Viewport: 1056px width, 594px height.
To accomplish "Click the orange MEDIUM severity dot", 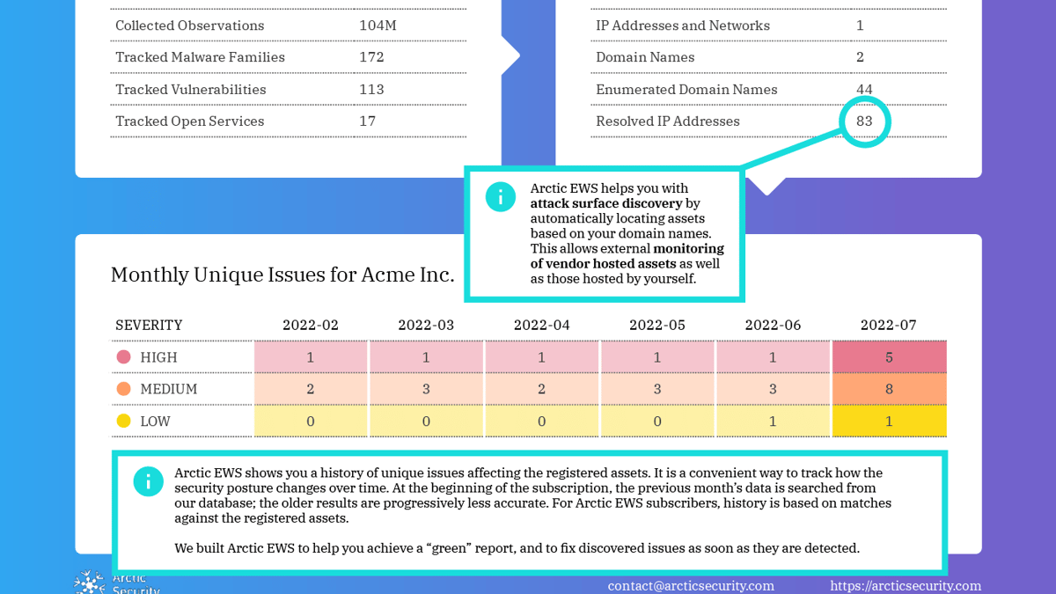I will point(123,389).
